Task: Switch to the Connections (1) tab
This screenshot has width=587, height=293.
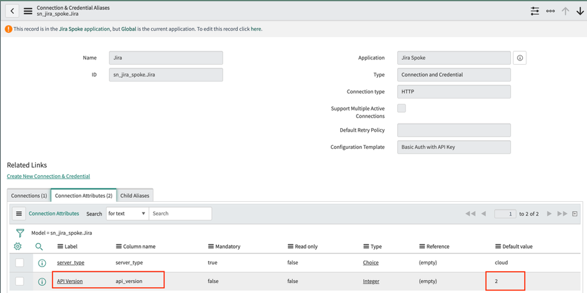Action: tap(29, 195)
